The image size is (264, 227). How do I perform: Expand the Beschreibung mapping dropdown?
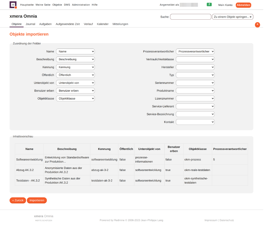click(75, 59)
